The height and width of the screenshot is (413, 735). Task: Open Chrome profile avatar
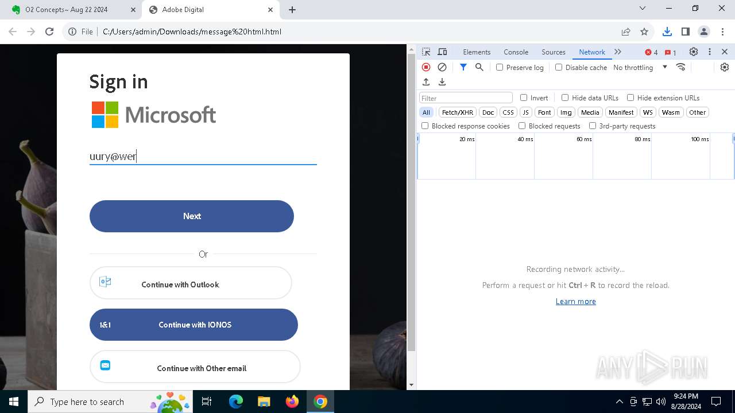(x=704, y=32)
